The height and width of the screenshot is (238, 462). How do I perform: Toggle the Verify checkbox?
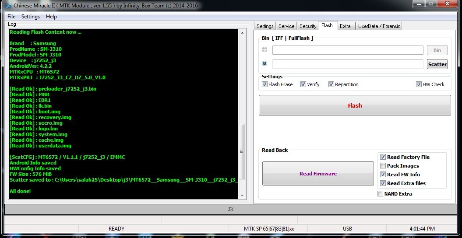pyautogui.click(x=303, y=84)
